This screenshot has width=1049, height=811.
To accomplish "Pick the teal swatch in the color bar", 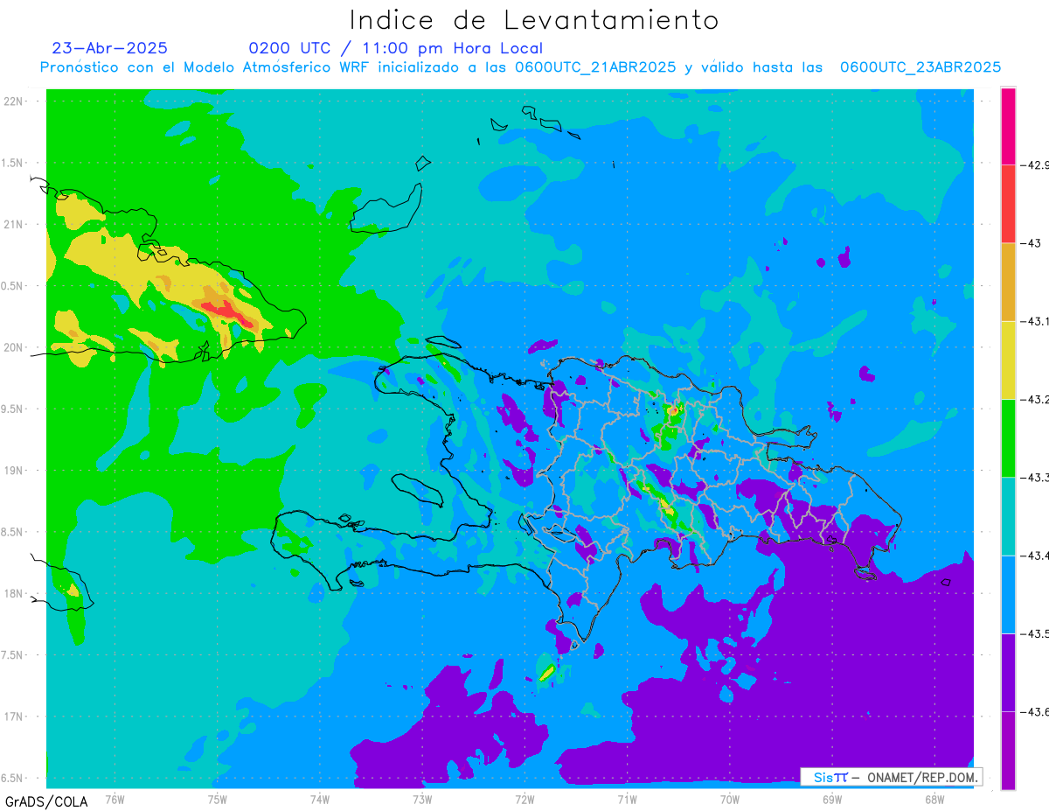I will (1008, 515).
